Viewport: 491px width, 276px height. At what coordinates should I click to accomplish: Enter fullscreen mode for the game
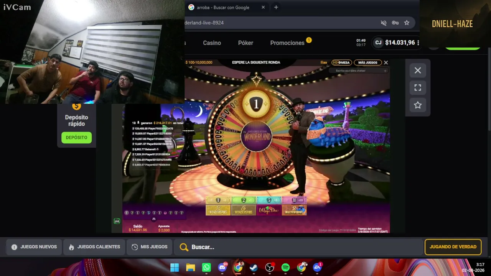418,88
